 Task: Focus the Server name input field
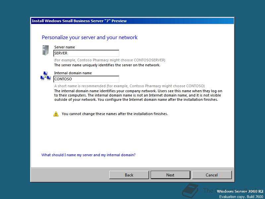(86, 53)
